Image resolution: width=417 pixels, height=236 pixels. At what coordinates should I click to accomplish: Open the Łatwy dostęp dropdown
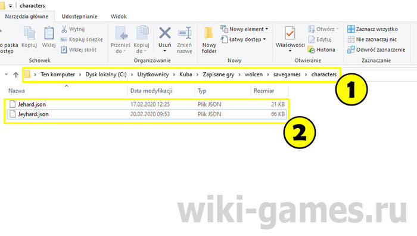(x=244, y=39)
